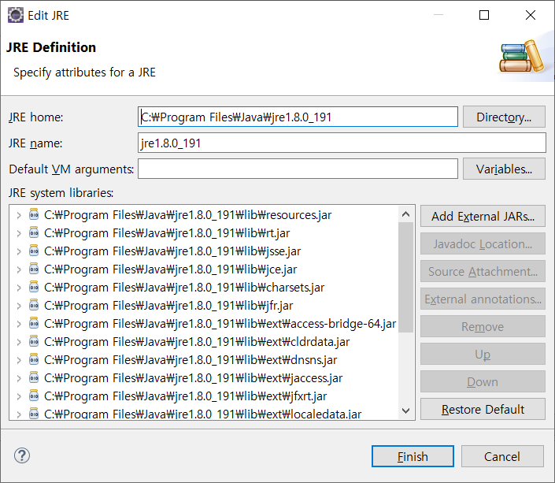Select the ext\cldrdata.jar path row
This screenshot has width=555, height=483.
[197, 342]
